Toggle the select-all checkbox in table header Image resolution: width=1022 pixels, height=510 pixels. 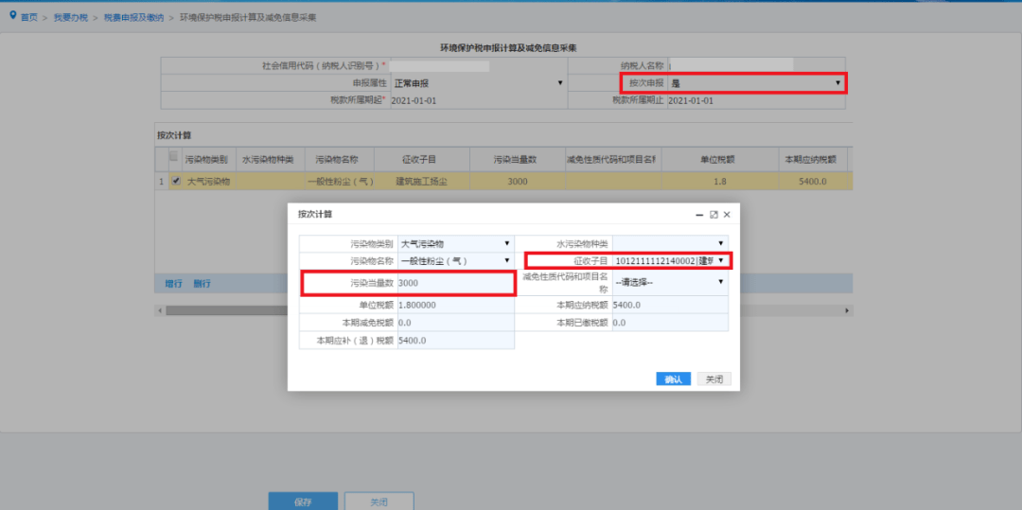[x=173, y=156]
